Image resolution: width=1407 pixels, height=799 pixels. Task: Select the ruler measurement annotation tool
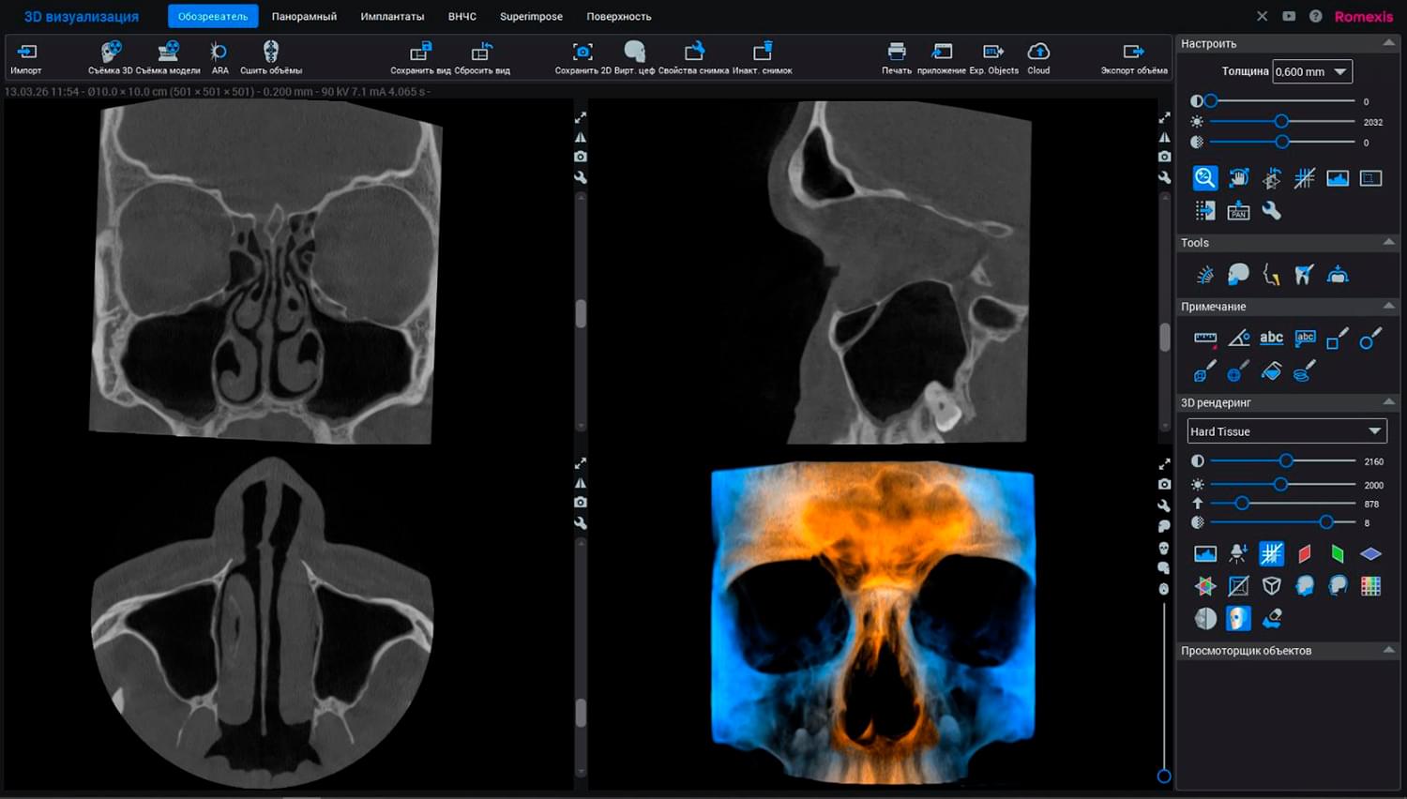pos(1205,339)
